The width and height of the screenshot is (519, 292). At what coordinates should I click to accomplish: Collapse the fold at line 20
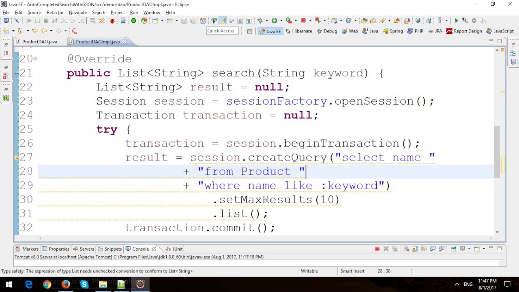[x=35, y=59]
